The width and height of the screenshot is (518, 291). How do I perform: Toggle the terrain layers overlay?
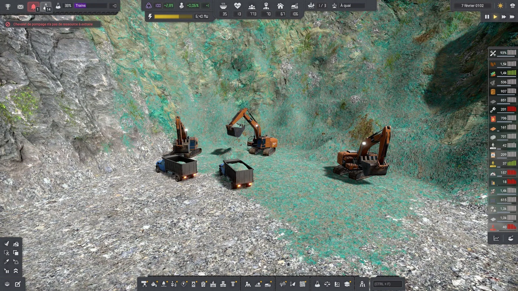click(x=7, y=284)
